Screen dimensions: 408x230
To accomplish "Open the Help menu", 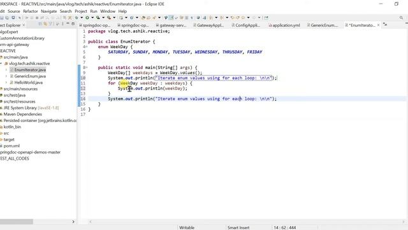I will 122,11.
